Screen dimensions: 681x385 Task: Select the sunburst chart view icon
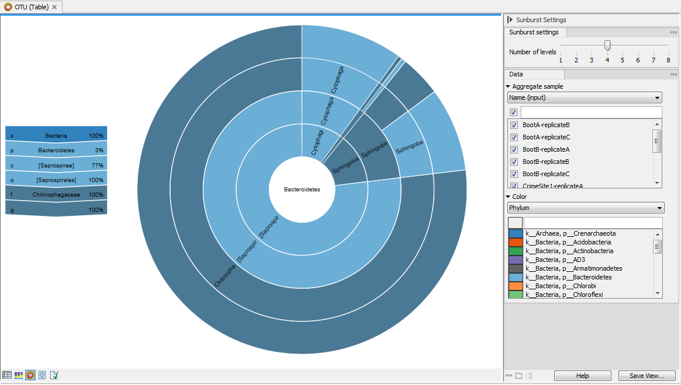(30, 375)
